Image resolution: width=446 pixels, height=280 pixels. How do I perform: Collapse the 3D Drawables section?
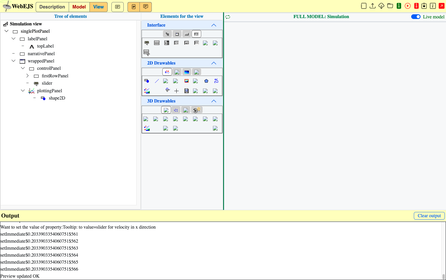click(214, 101)
